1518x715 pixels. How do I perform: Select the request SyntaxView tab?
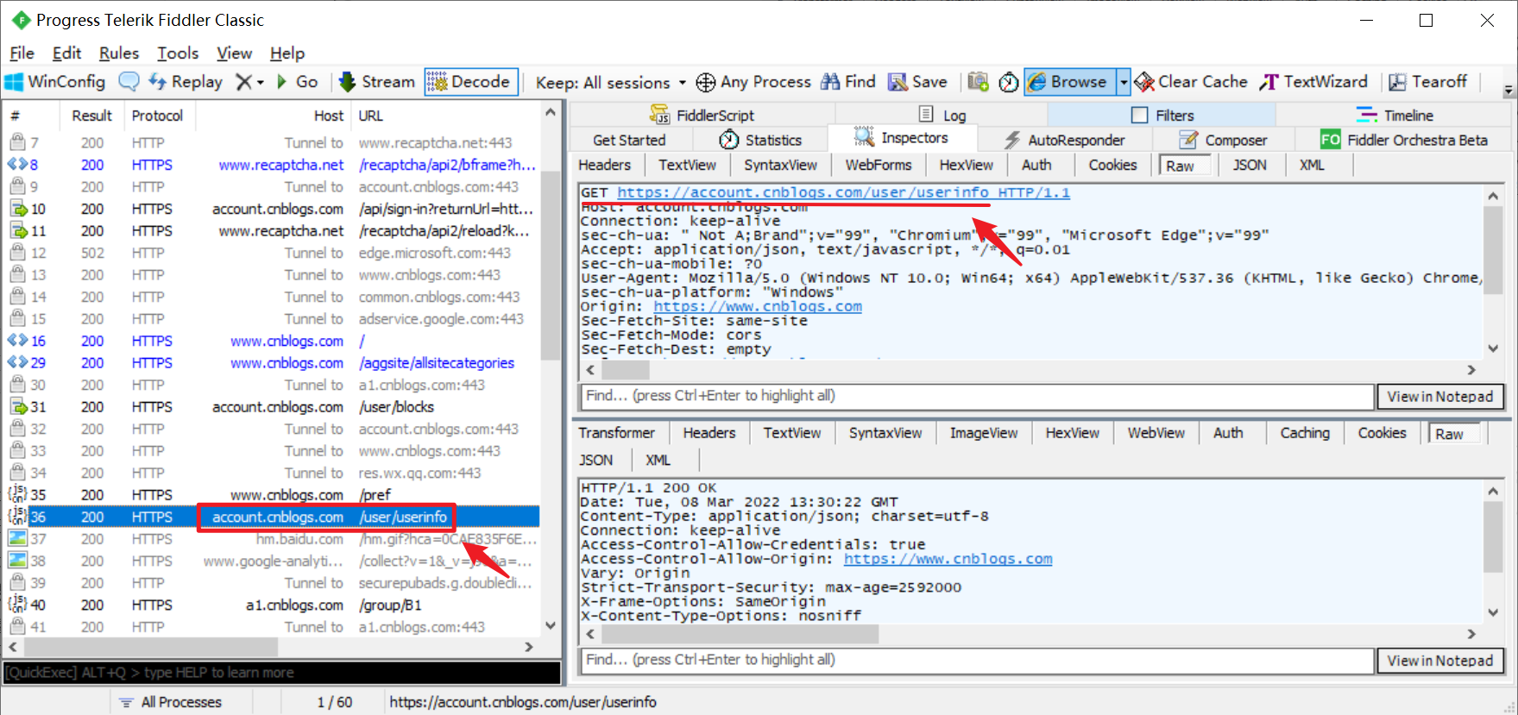780,165
